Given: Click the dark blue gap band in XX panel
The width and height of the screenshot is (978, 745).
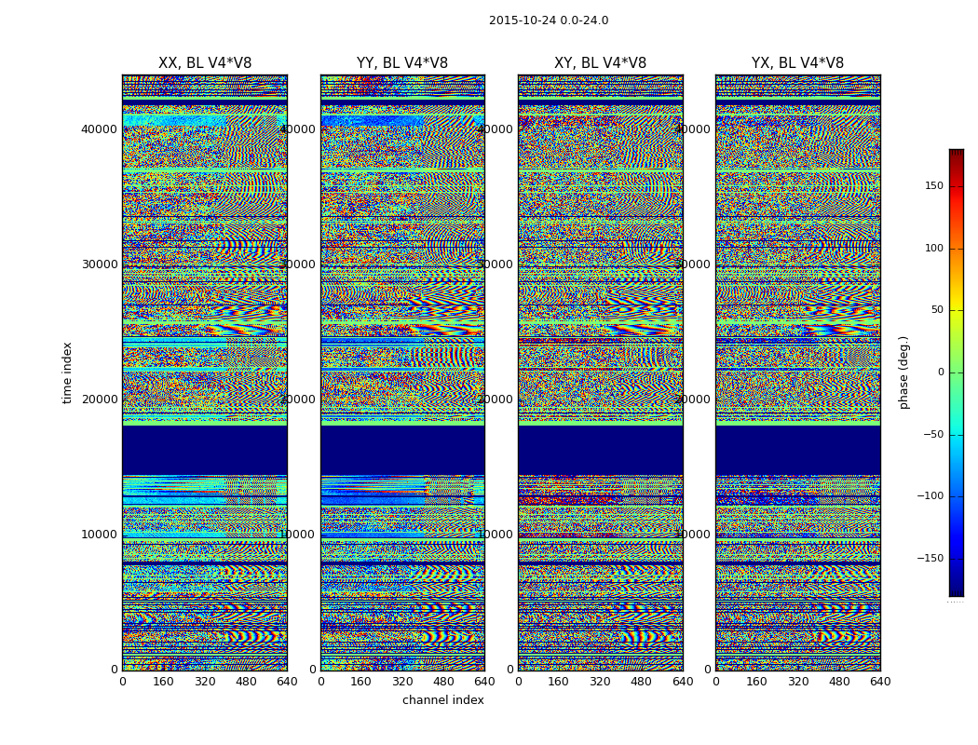Looking at the screenshot, I should pyautogui.click(x=204, y=451).
